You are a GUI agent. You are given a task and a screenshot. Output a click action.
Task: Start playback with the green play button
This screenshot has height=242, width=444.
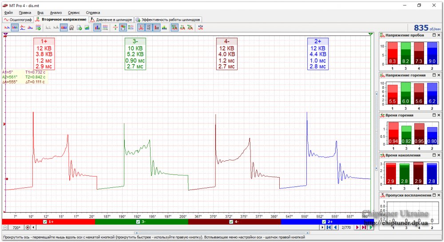[x=371, y=227]
